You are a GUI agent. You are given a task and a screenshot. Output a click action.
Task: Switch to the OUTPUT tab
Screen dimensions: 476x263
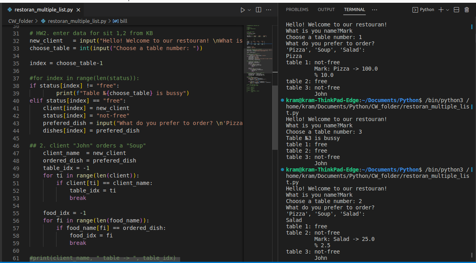[326, 9]
